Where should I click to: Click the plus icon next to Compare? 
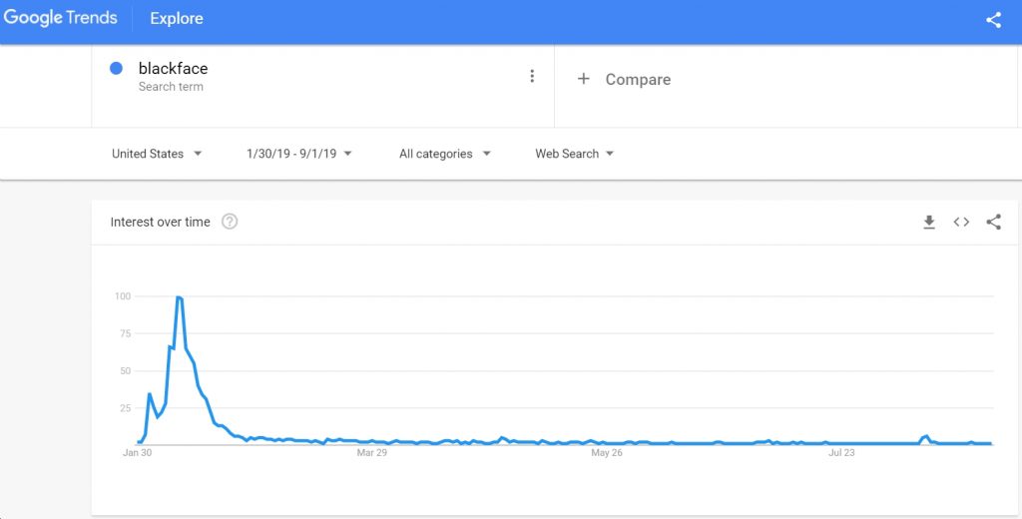[583, 79]
